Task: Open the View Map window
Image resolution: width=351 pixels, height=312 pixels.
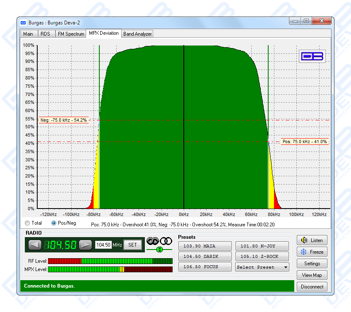Action: click(x=312, y=275)
